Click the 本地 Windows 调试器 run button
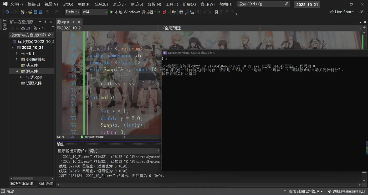This screenshot has width=368, height=195. point(131,12)
